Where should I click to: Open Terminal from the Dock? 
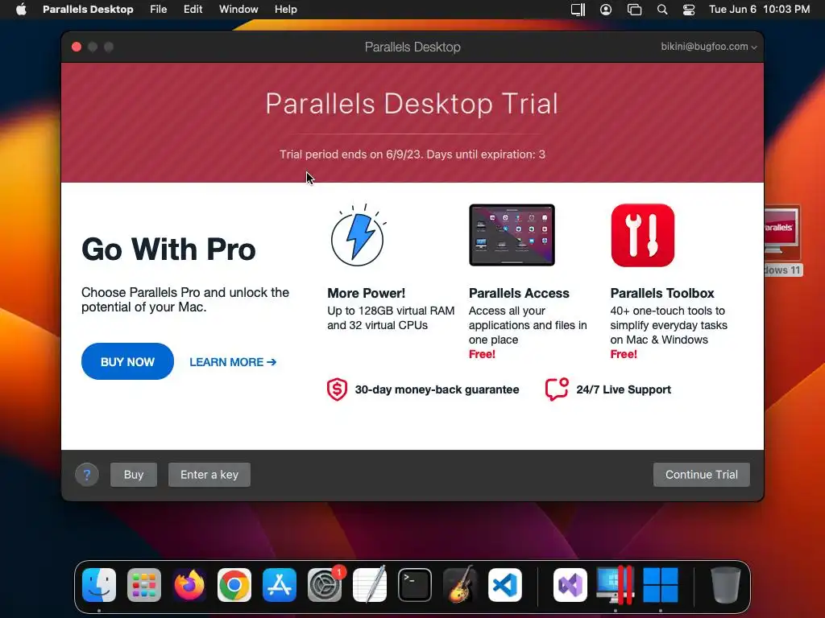(x=415, y=585)
